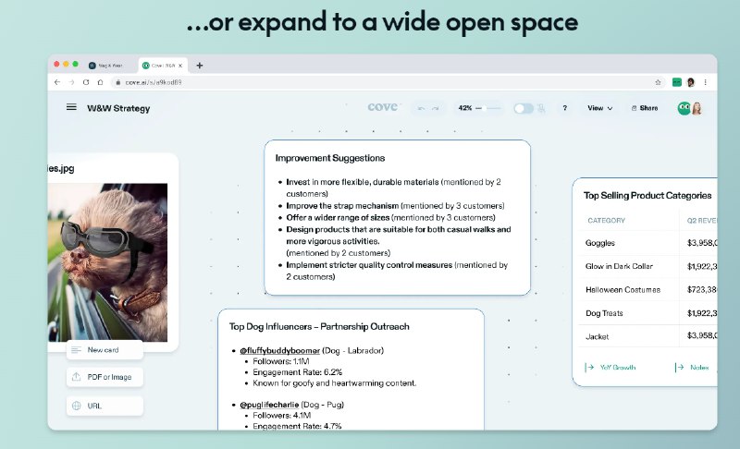Click the undo arrow in the Cove toolbar
The image size is (740, 449).
coord(422,108)
